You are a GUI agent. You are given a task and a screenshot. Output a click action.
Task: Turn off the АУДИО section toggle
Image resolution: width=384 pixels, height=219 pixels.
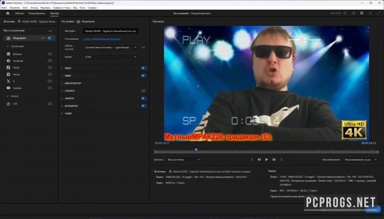pos(144,76)
